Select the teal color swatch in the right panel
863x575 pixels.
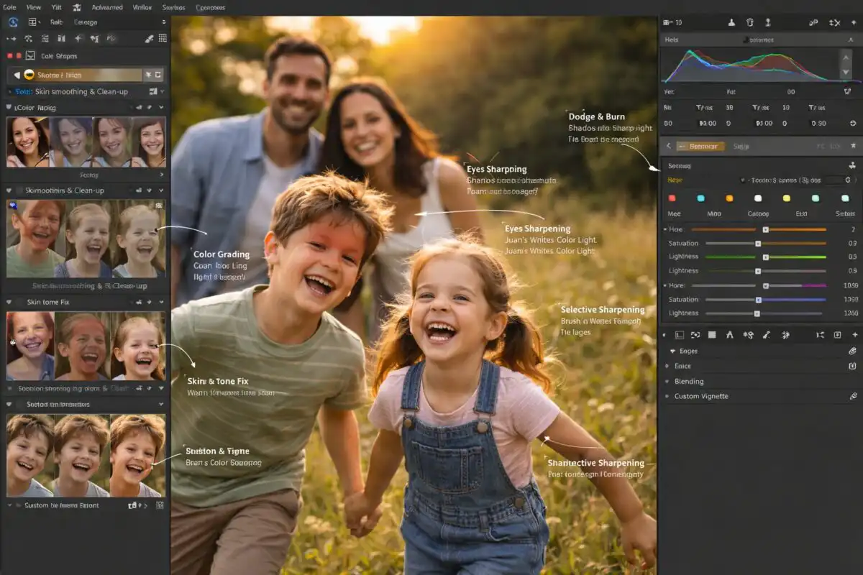click(x=700, y=198)
